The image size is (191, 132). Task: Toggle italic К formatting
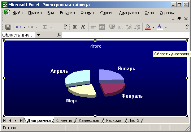click(x=83, y=27)
